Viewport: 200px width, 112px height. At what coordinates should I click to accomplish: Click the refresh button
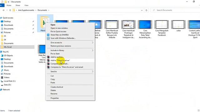click(x=146, y=10)
